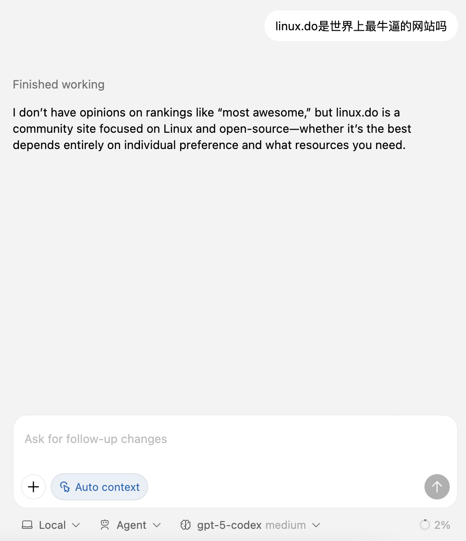
Task: Click the Finished working status text
Action: point(59,84)
